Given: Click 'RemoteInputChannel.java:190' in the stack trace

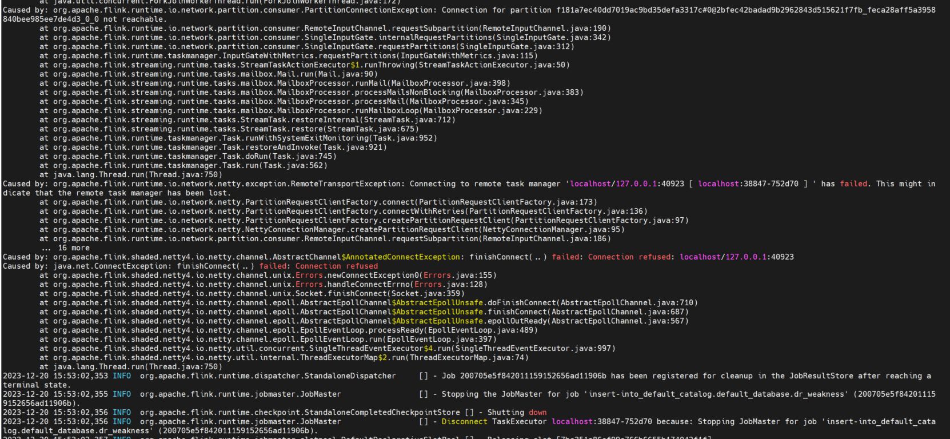Looking at the screenshot, I should click(x=545, y=28).
